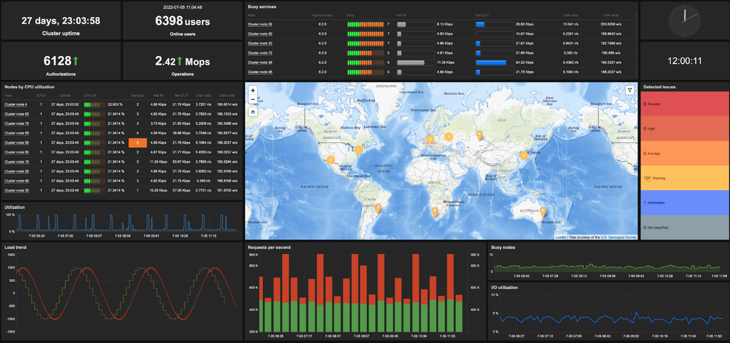
Task: Select the Average severity block
Action: [684, 154]
